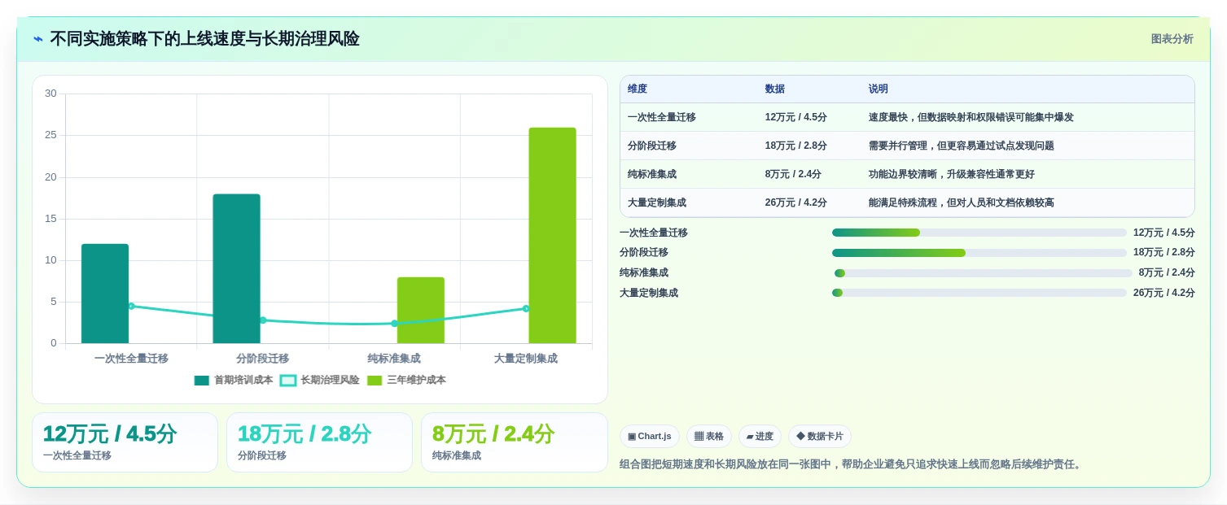Select the 纯标准集成 table row cell
The width and height of the screenshot is (1227, 505).
coord(652,174)
